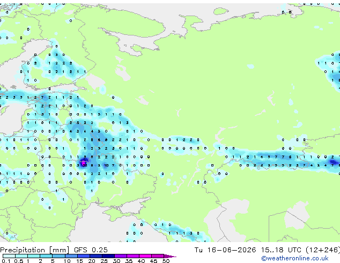Click the 1–2 mm legend color box
This screenshot has height=263, width=340.
(34, 256)
